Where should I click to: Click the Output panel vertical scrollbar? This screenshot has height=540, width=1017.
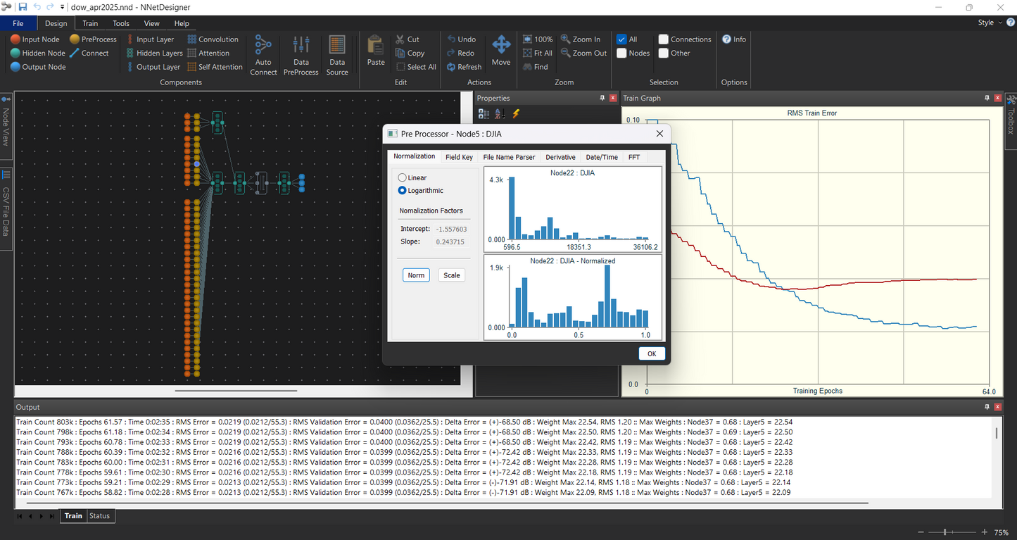click(x=997, y=433)
